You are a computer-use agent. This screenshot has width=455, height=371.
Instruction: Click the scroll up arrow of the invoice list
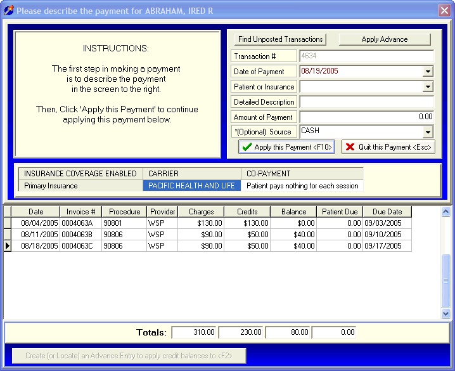[445, 212]
